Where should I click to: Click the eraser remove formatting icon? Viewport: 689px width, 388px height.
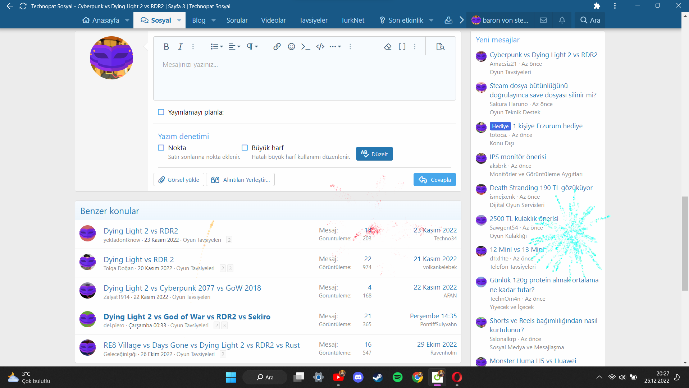388,46
